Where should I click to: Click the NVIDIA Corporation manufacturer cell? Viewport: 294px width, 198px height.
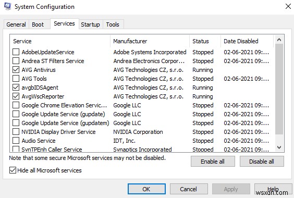[x=138, y=132]
